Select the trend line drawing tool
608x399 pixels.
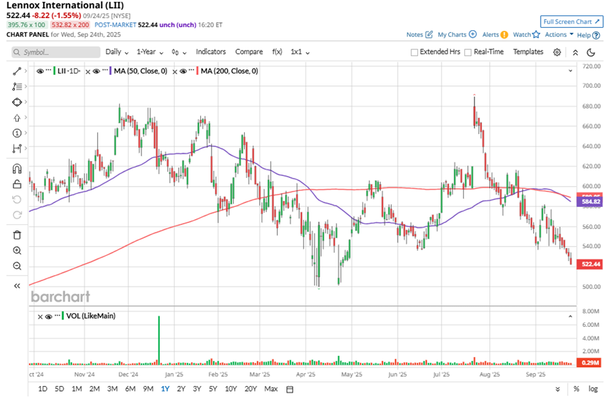point(17,71)
